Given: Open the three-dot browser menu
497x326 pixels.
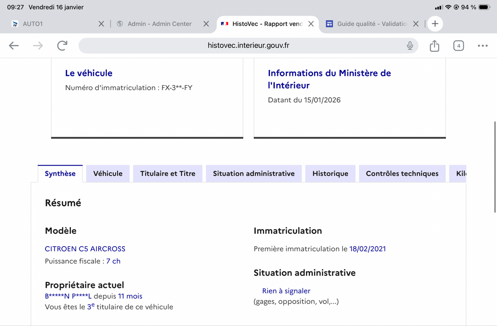Looking at the screenshot, I should [483, 46].
